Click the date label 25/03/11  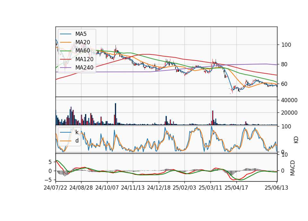(210, 188)
